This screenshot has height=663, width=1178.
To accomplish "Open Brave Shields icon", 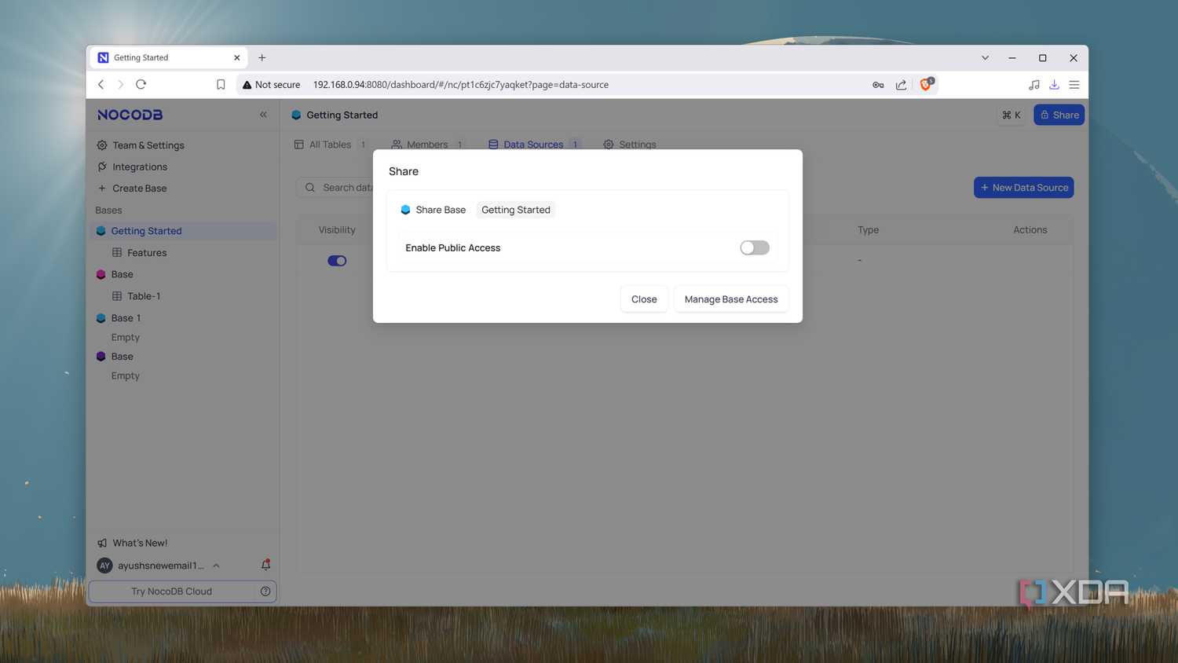I will coord(926,84).
